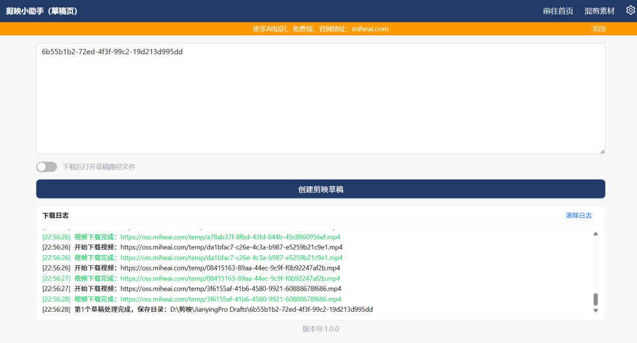Go to 前往首页 in the top navigation

tap(558, 11)
